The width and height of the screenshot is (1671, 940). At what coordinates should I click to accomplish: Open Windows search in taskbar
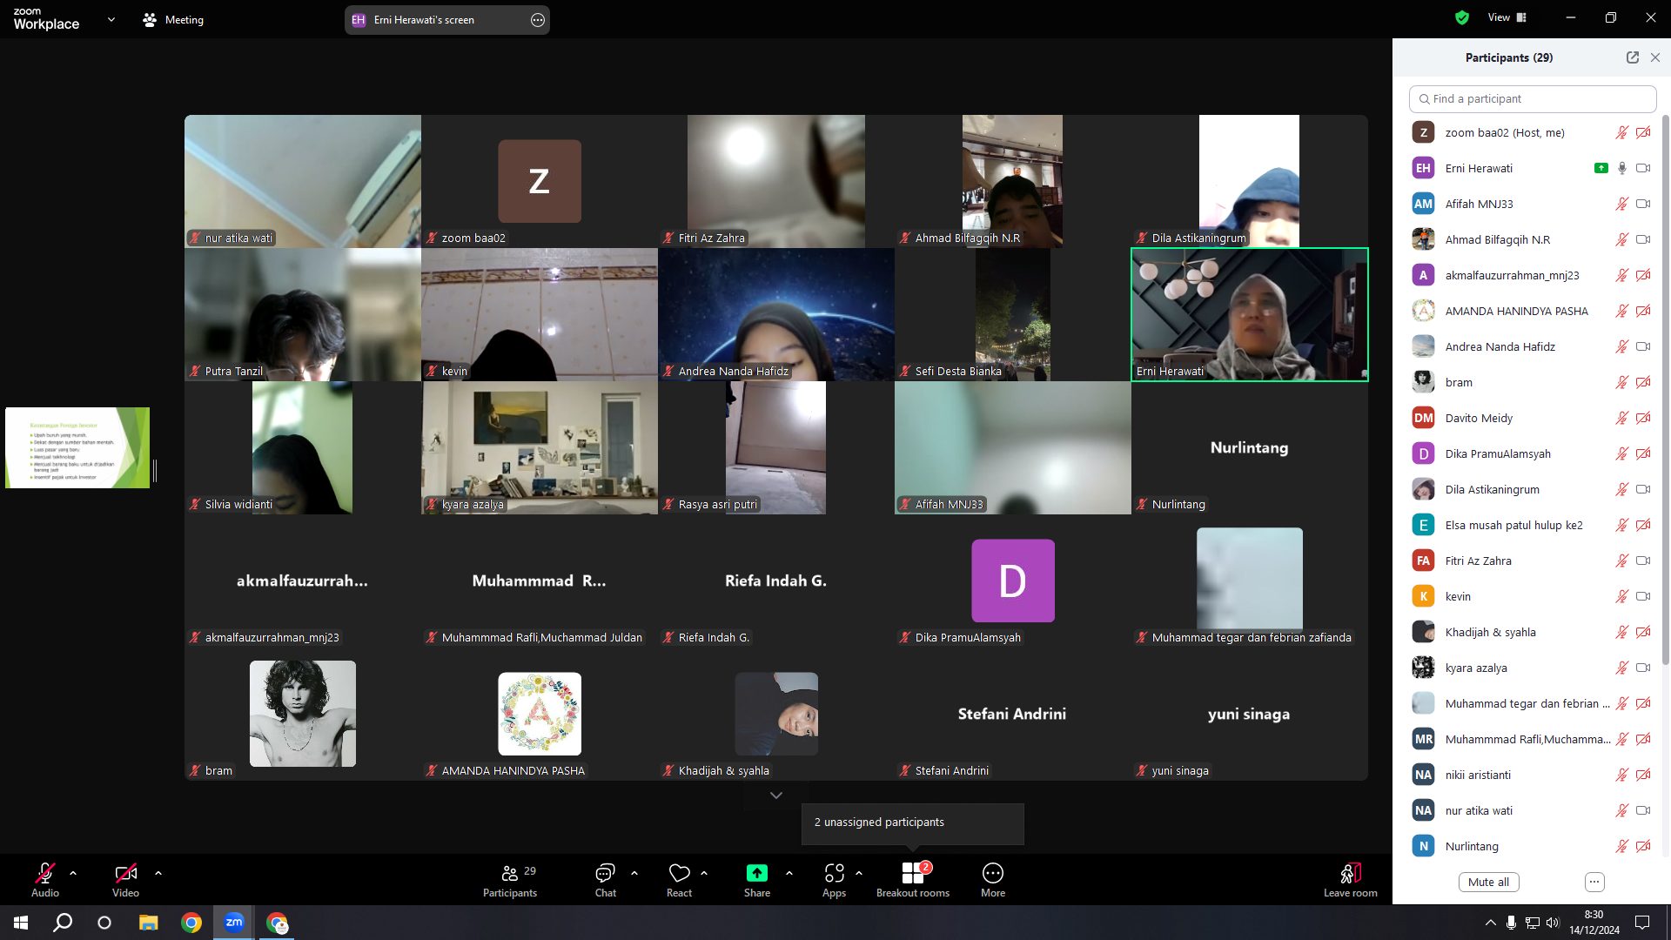coord(63,923)
